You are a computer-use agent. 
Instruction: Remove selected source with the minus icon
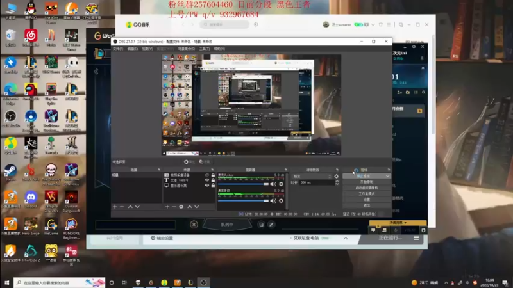point(174,207)
